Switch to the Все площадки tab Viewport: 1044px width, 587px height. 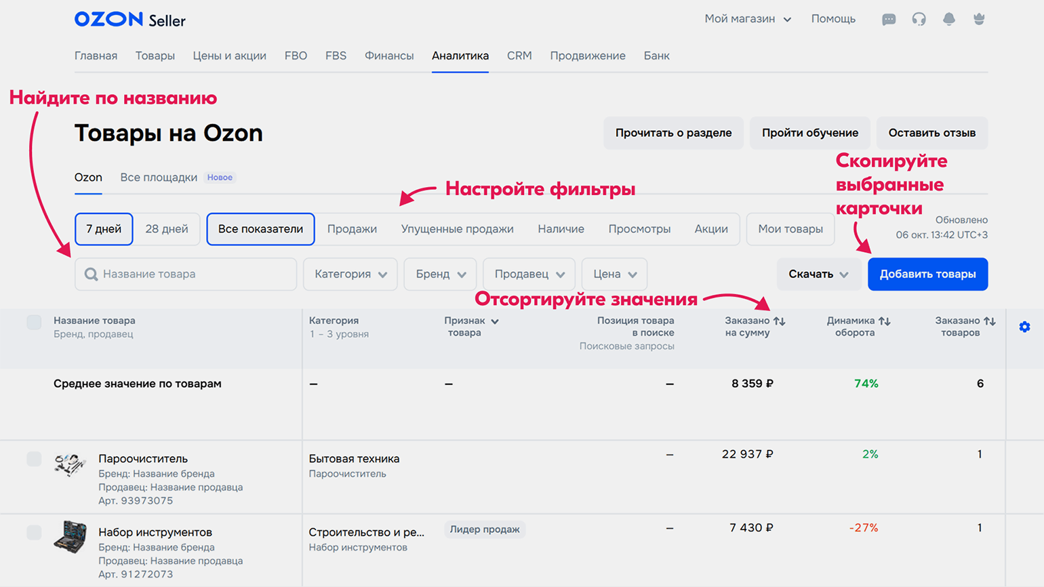pos(159,178)
